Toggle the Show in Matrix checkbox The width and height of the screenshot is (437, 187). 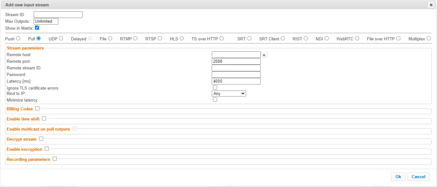tap(37, 28)
